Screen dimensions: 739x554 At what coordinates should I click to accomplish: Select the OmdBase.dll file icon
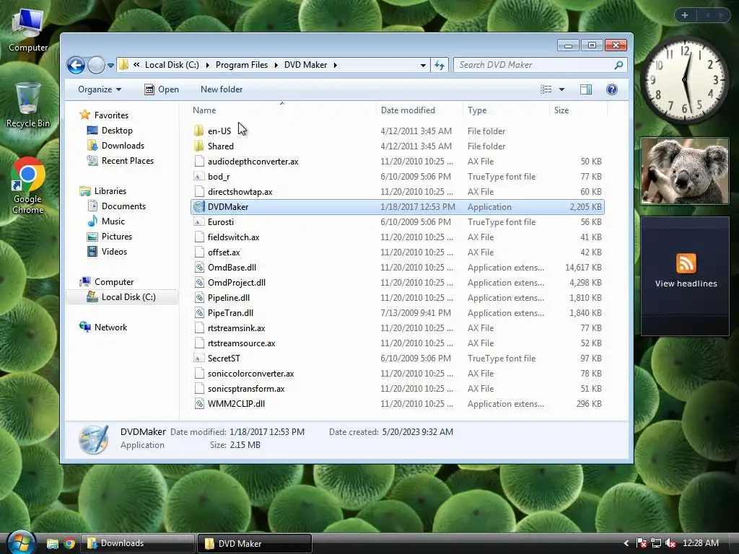199,268
